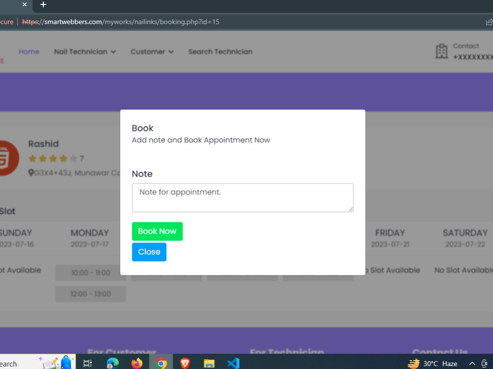Click the MONDAY 2023-07-17 column header
The width and height of the screenshot is (493, 369).
click(x=90, y=238)
